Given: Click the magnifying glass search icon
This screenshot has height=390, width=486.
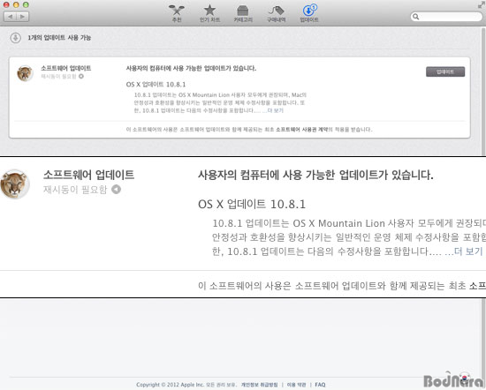Looking at the screenshot, I should pyautogui.click(x=416, y=17).
